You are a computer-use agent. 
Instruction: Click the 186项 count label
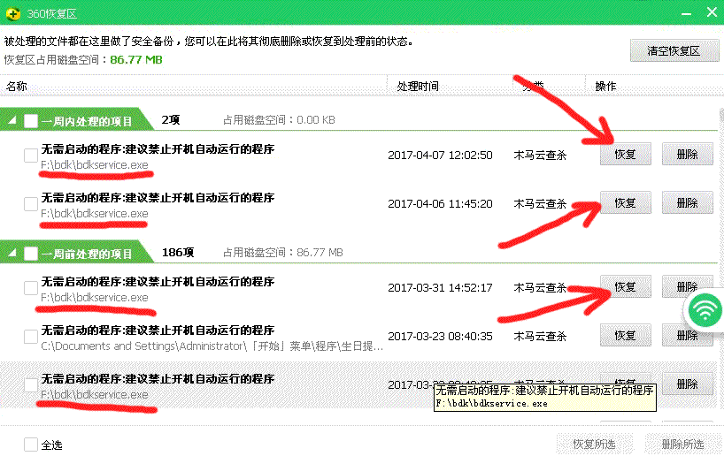(178, 253)
